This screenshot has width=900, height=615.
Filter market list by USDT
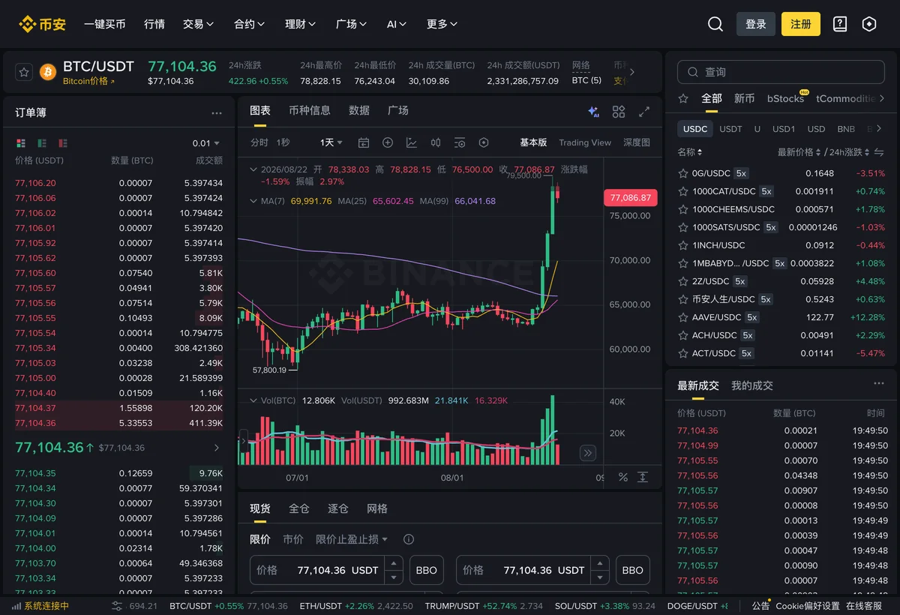click(730, 129)
